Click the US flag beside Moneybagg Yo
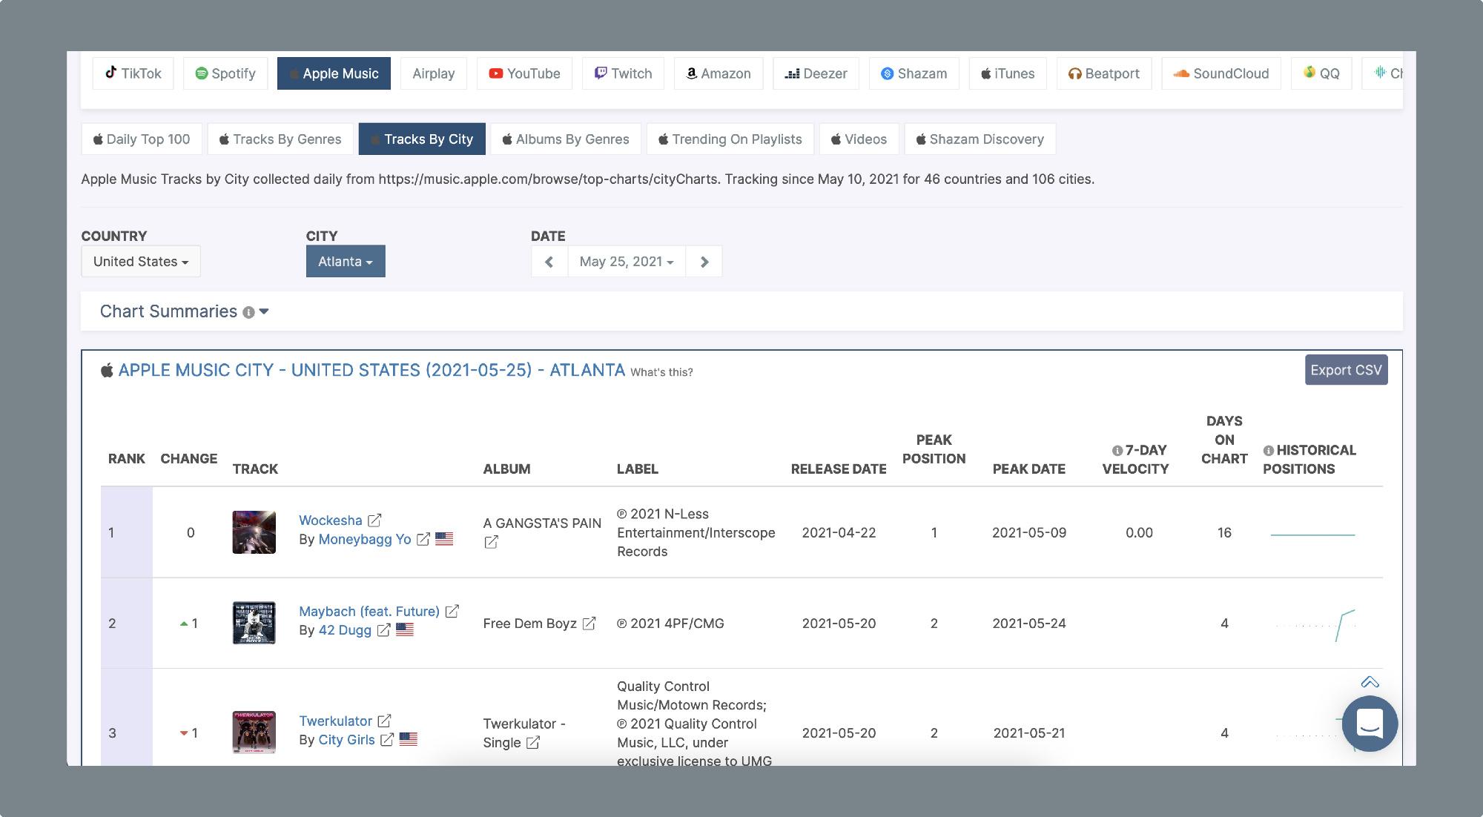 point(444,539)
